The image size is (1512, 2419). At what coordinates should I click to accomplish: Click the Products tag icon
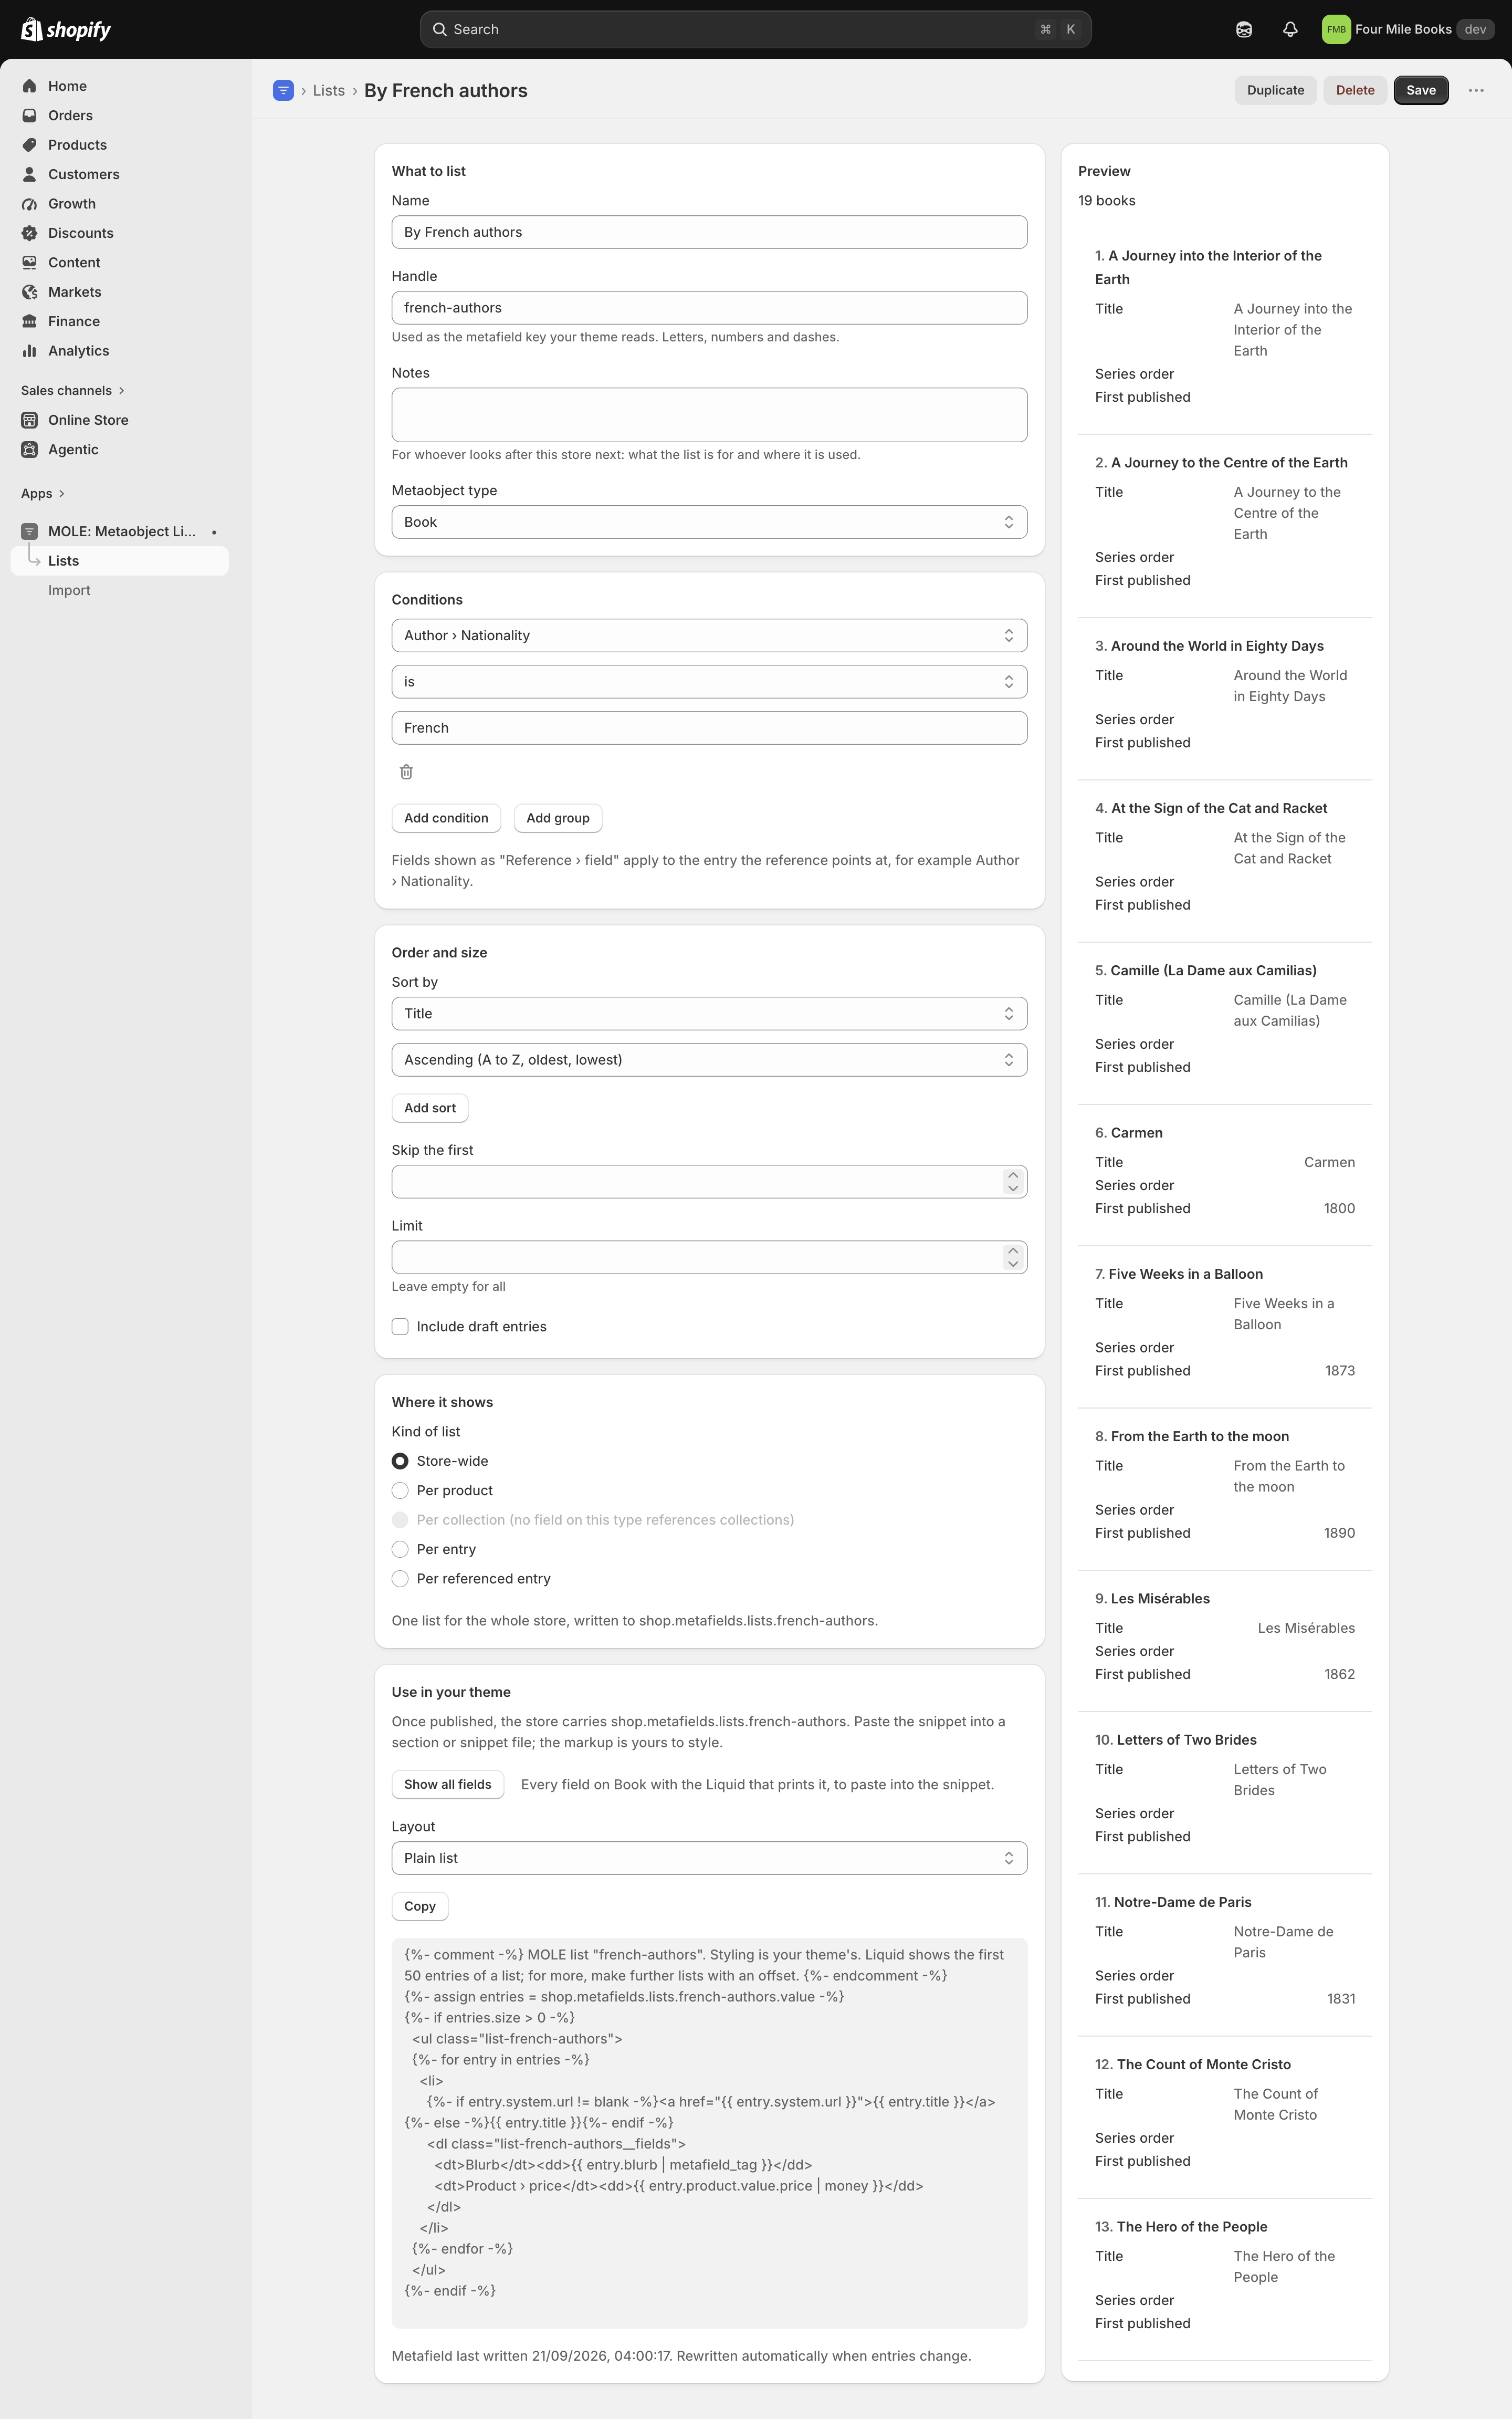click(x=30, y=145)
